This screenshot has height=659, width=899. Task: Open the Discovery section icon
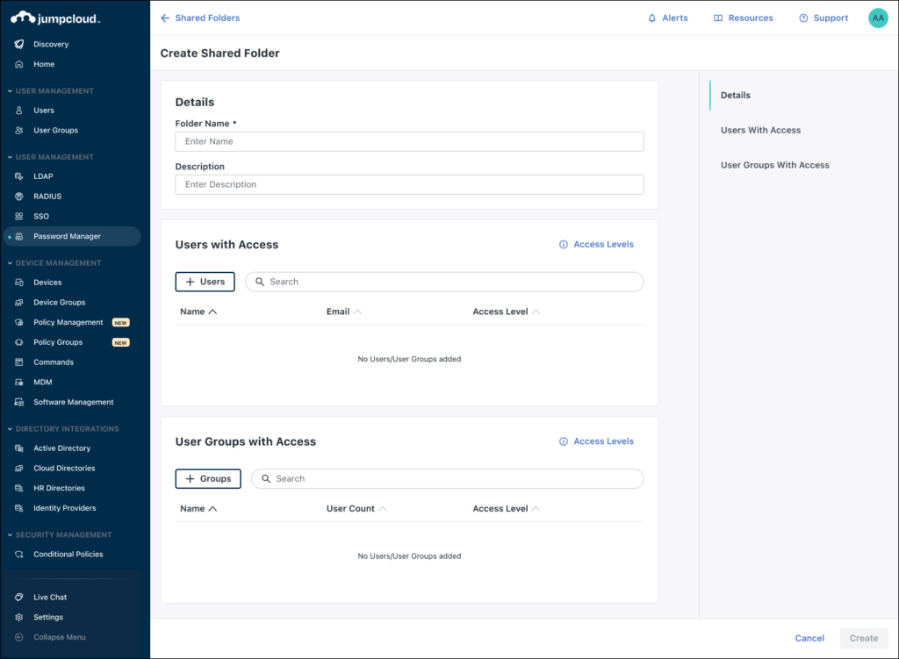pos(19,44)
